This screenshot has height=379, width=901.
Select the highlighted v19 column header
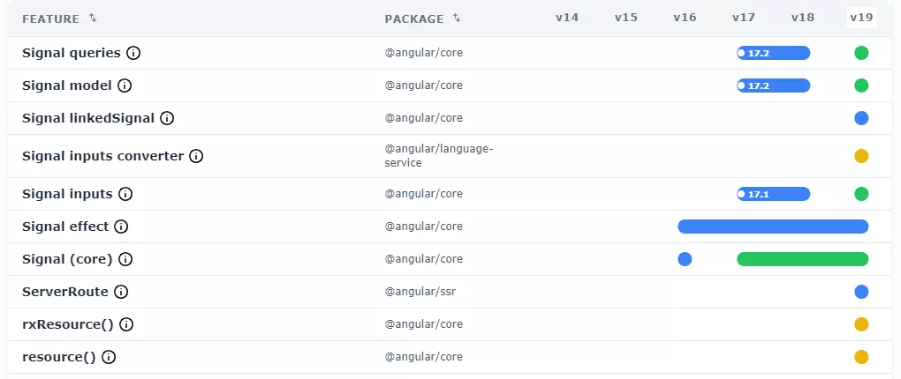[x=861, y=18]
